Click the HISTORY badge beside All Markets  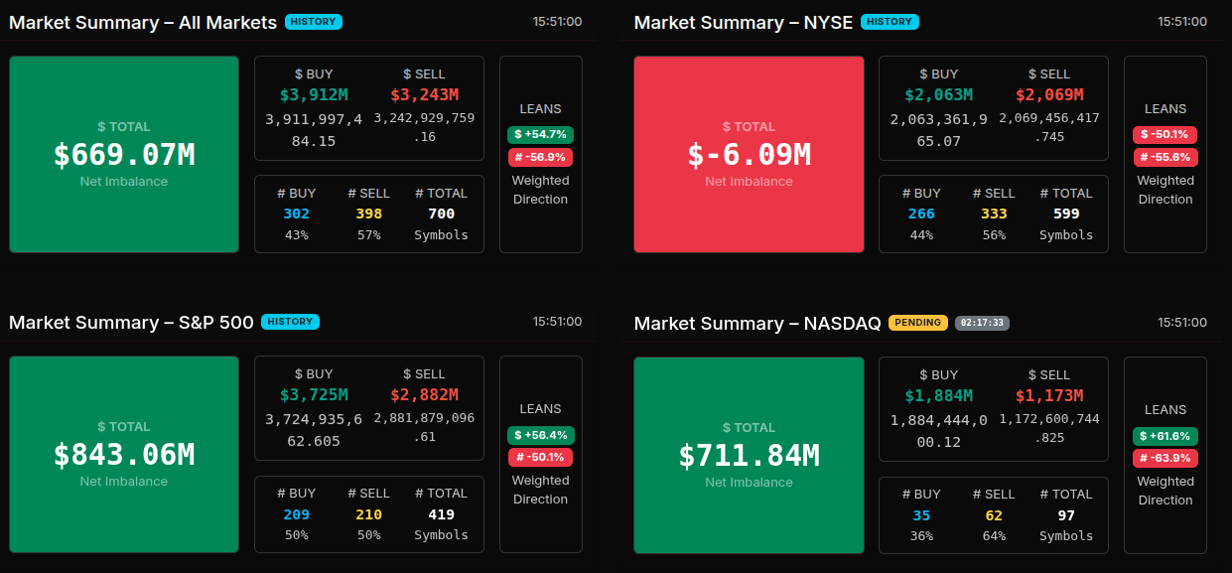click(314, 22)
